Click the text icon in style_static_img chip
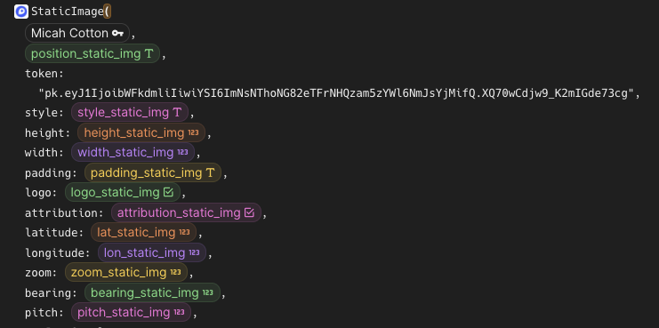Image resolution: width=659 pixels, height=328 pixels. (x=177, y=112)
